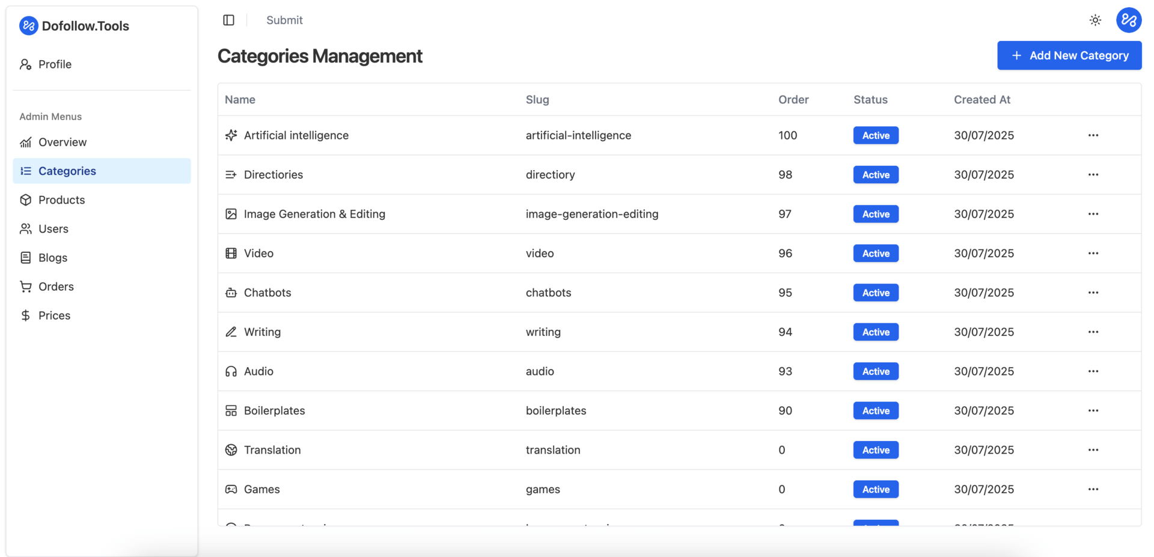Navigate to the Prices page
This screenshot has height=557, width=1154.
[x=54, y=315]
